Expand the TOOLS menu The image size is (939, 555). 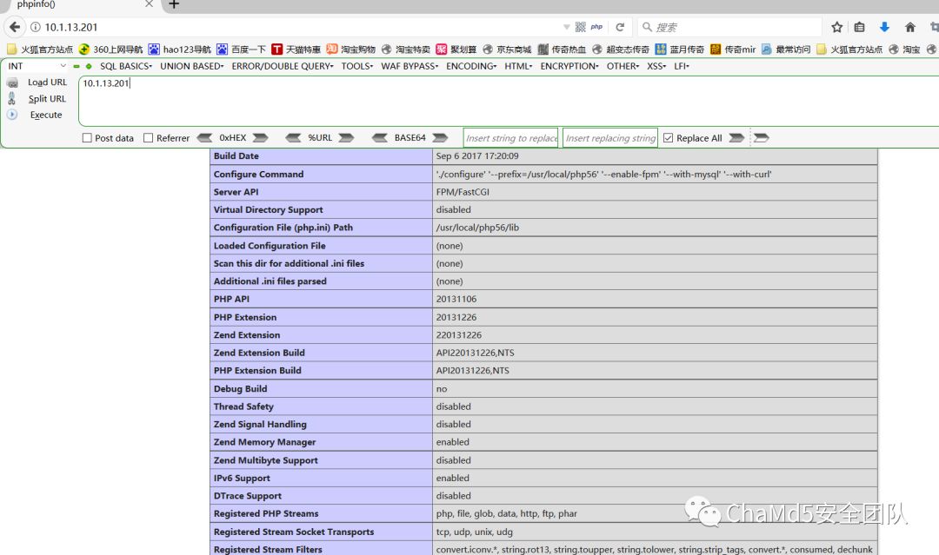(357, 66)
